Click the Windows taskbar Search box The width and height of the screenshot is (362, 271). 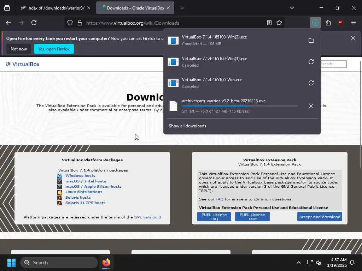coord(59,263)
